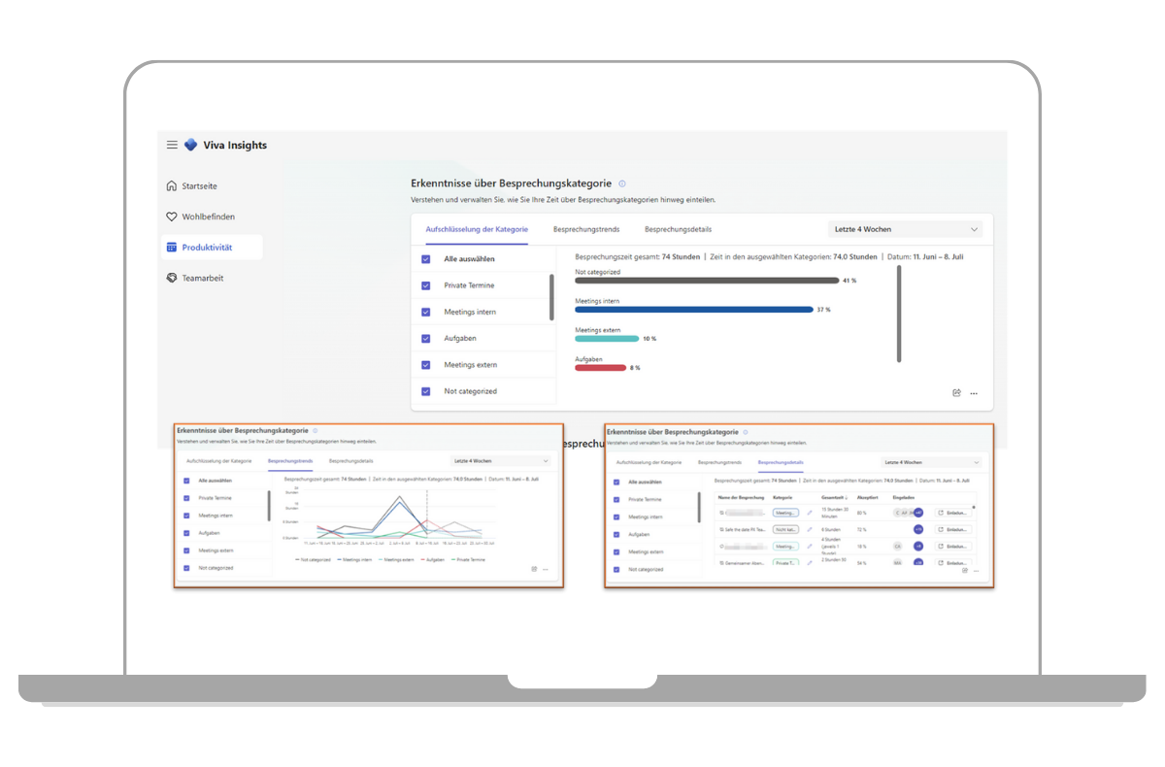
Task: Select Aufschlüsselung der Kategorie tab in main card
Action: pyautogui.click(x=477, y=229)
